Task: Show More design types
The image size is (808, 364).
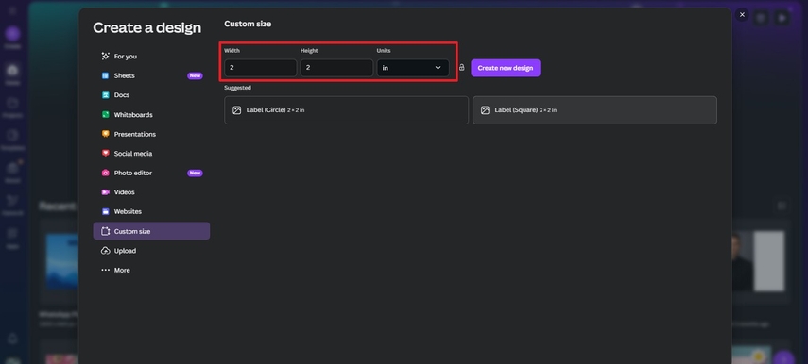Action: (151, 271)
